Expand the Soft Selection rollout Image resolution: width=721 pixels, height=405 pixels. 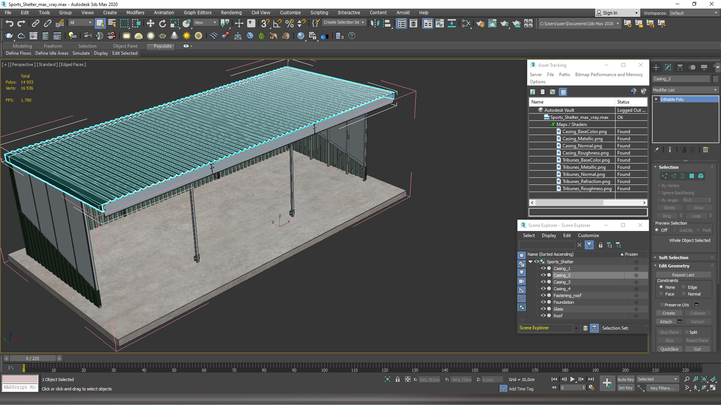673,258
